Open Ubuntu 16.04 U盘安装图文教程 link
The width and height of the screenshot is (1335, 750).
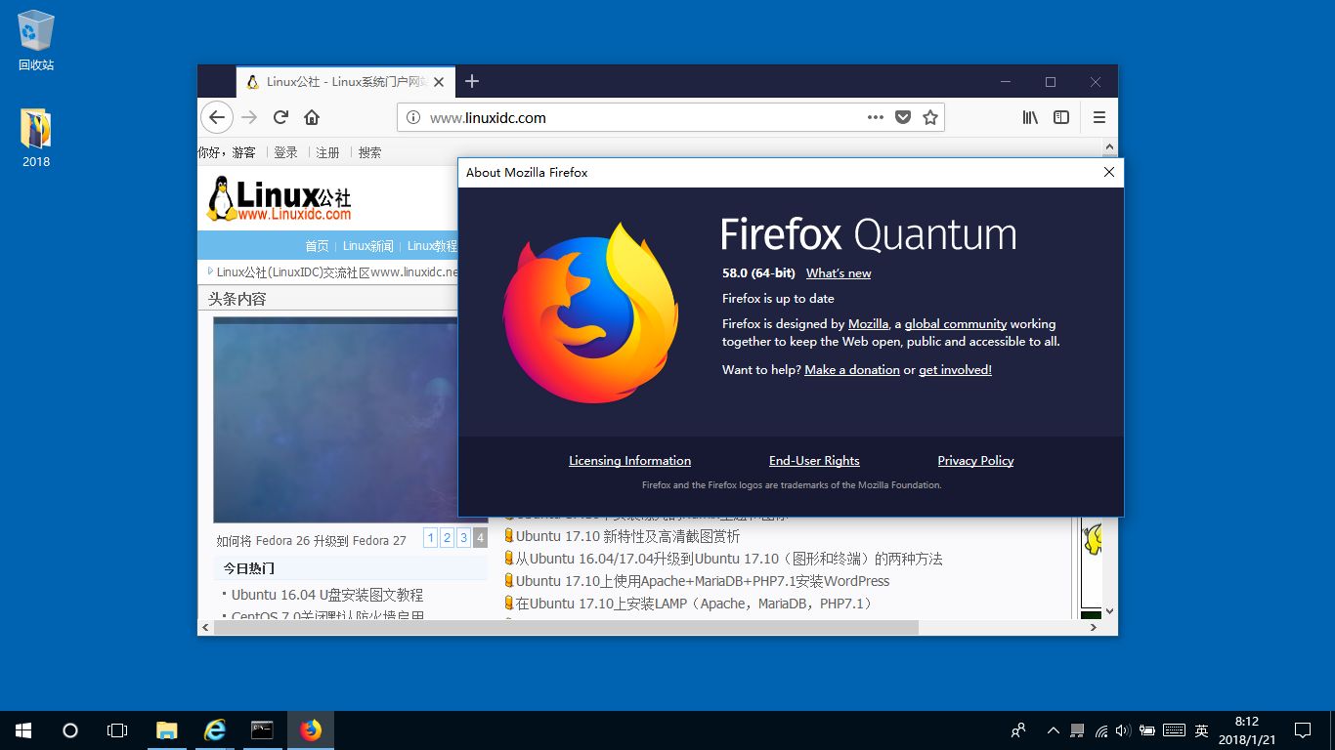pos(327,595)
